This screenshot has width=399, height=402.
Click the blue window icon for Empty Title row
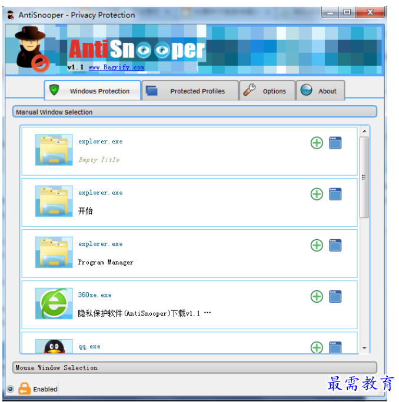coord(335,143)
